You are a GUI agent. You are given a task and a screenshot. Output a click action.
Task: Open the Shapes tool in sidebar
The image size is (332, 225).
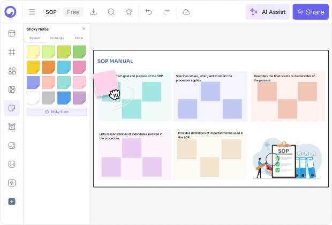click(x=12, y=71)
